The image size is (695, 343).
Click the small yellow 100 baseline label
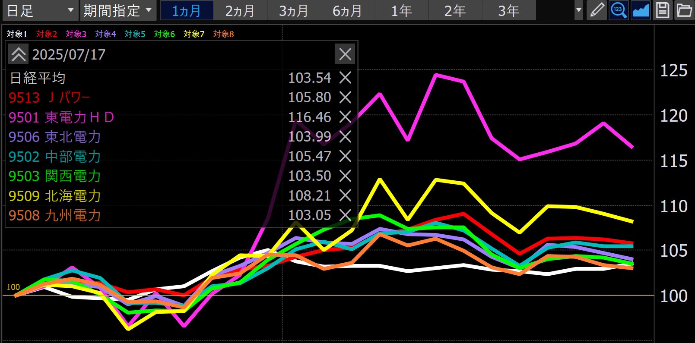click(x=13, y=287)
